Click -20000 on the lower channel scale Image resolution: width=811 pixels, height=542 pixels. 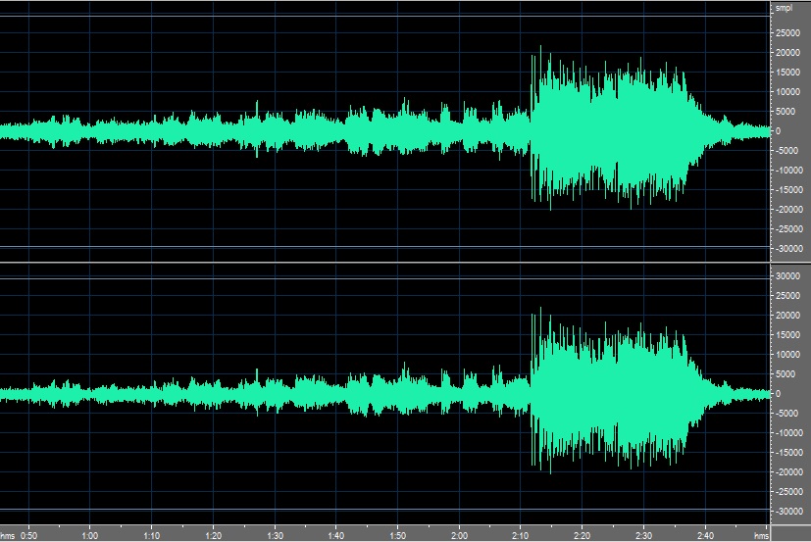click(x=787, y=472)
